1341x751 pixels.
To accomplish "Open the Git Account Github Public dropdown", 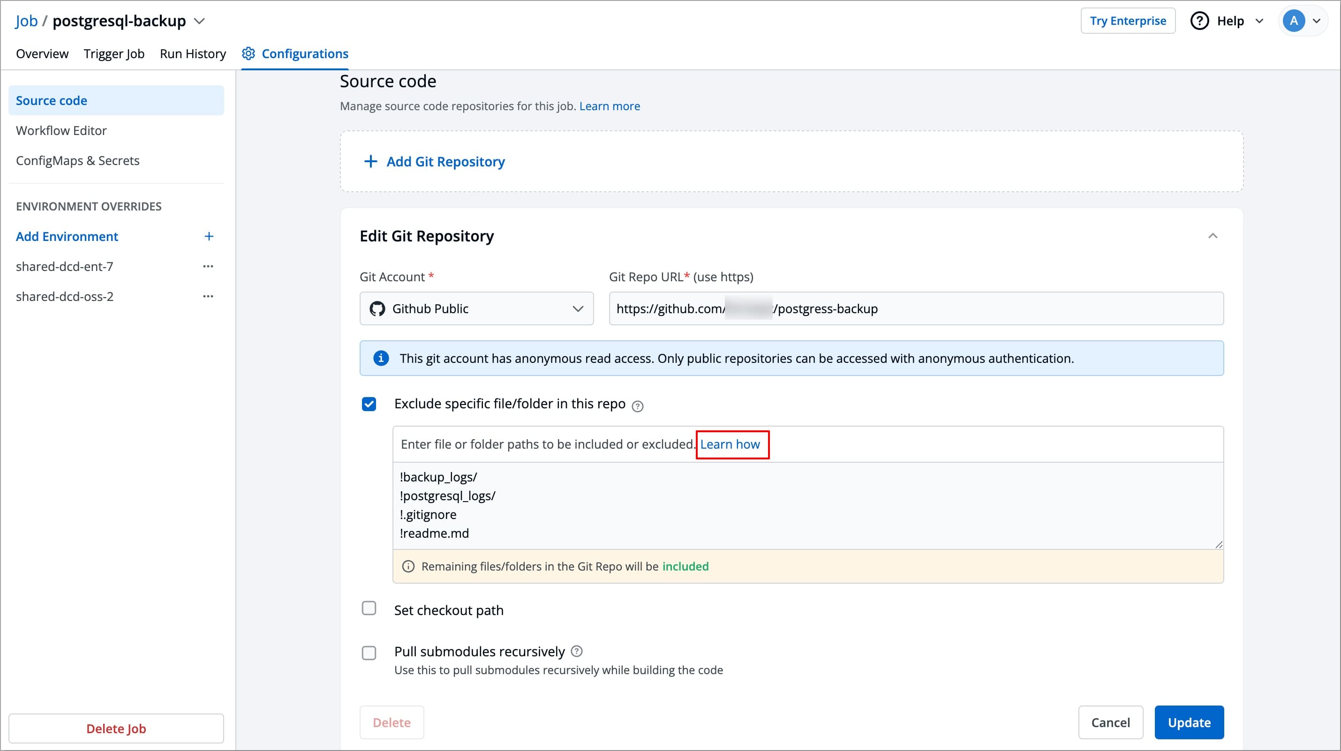I will point(476,308).
